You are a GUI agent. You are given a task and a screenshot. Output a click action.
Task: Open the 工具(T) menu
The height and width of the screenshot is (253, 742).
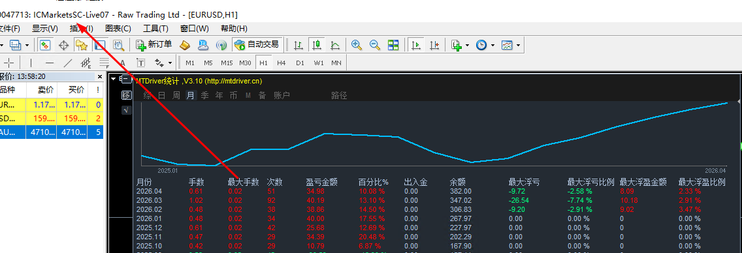point(155,28)
